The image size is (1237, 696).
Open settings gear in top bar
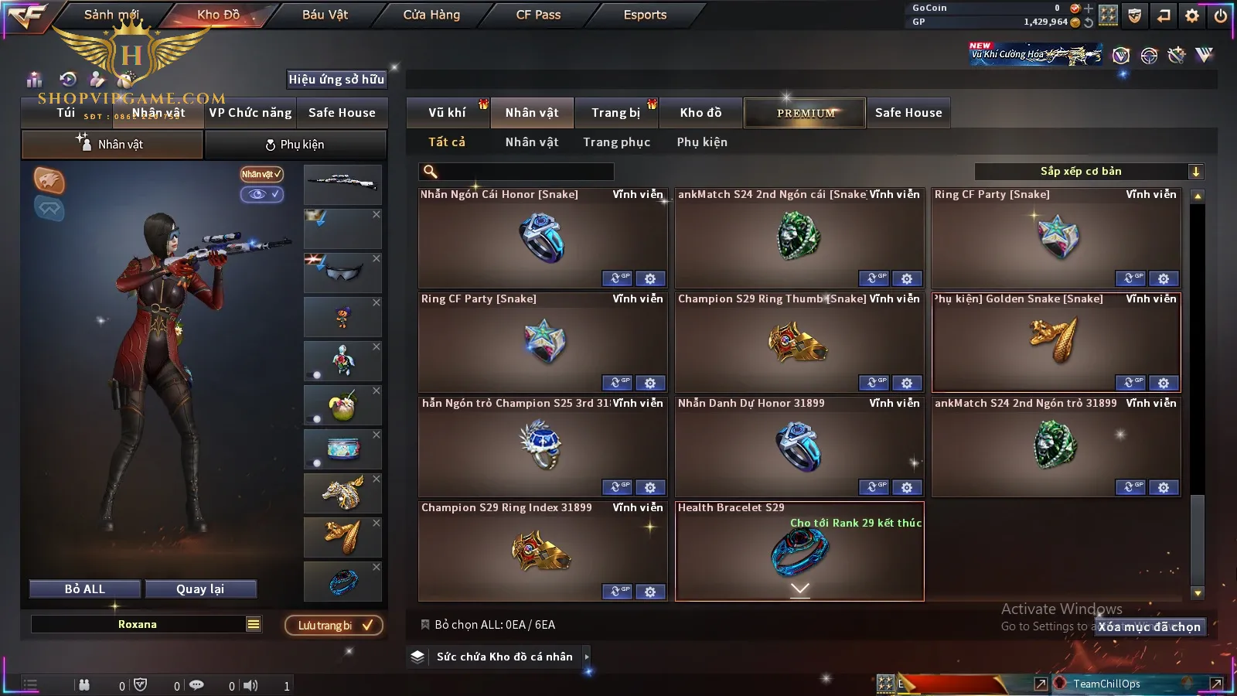1192,15
